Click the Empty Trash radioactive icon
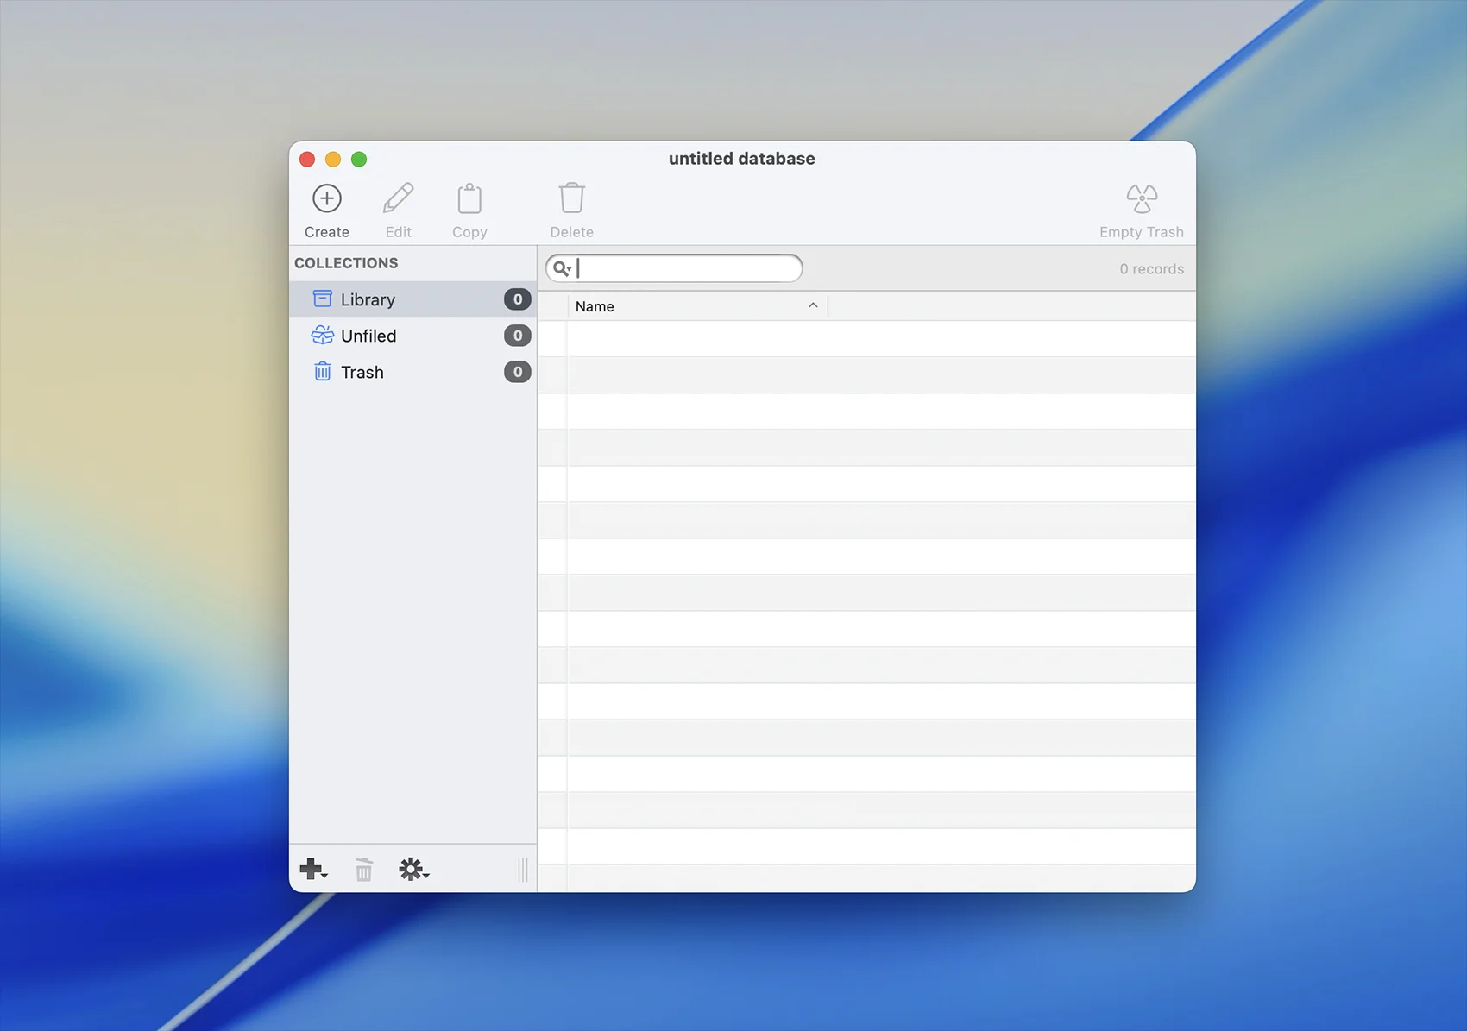The image size is (1467, 1031). click(x=1141, y=199)
